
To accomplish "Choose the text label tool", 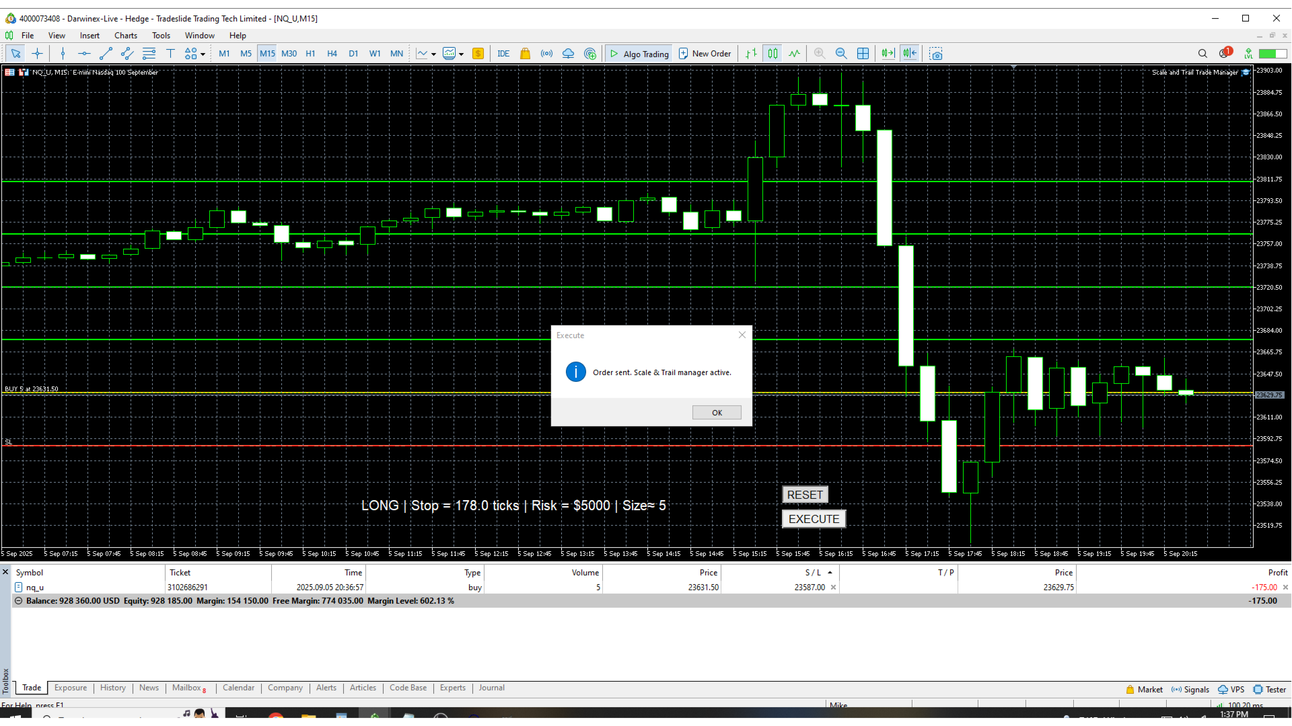I will click(170, 54).
